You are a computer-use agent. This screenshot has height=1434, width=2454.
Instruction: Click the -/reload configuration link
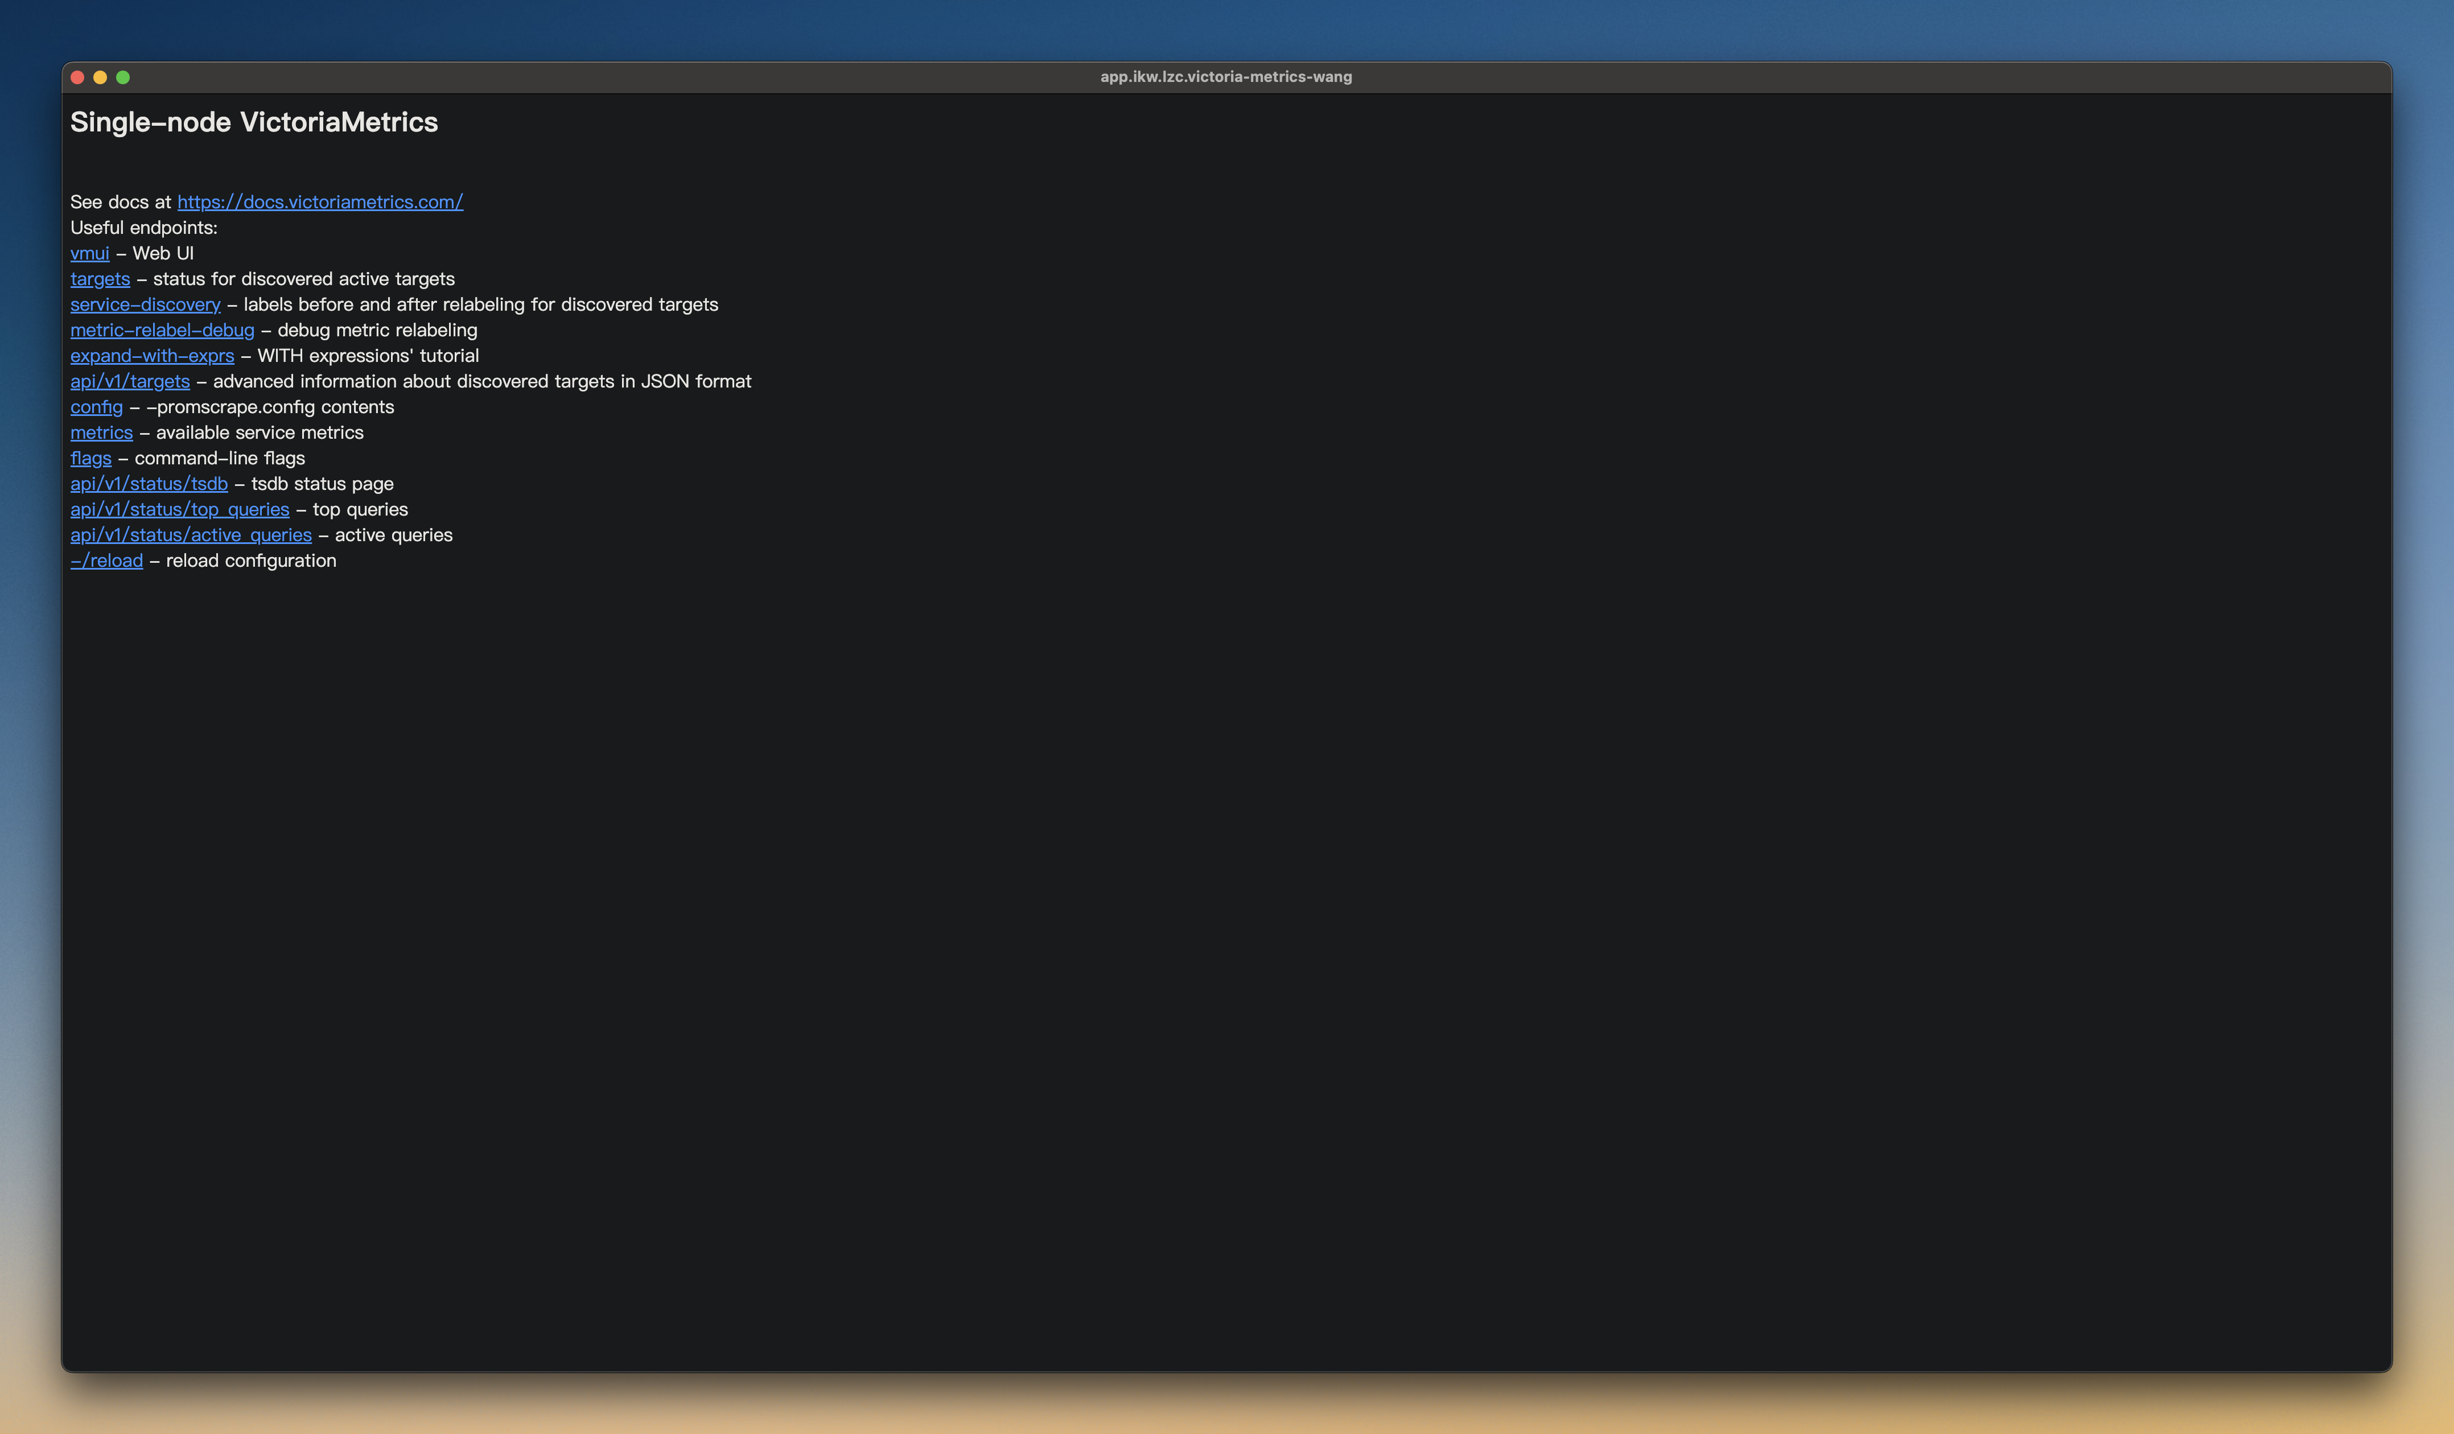click(106, 561)
